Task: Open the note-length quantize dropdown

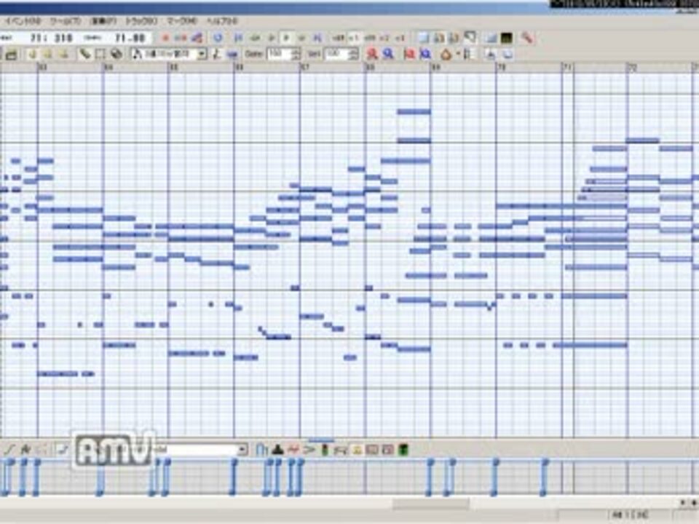Action: [x=202, y=55]
